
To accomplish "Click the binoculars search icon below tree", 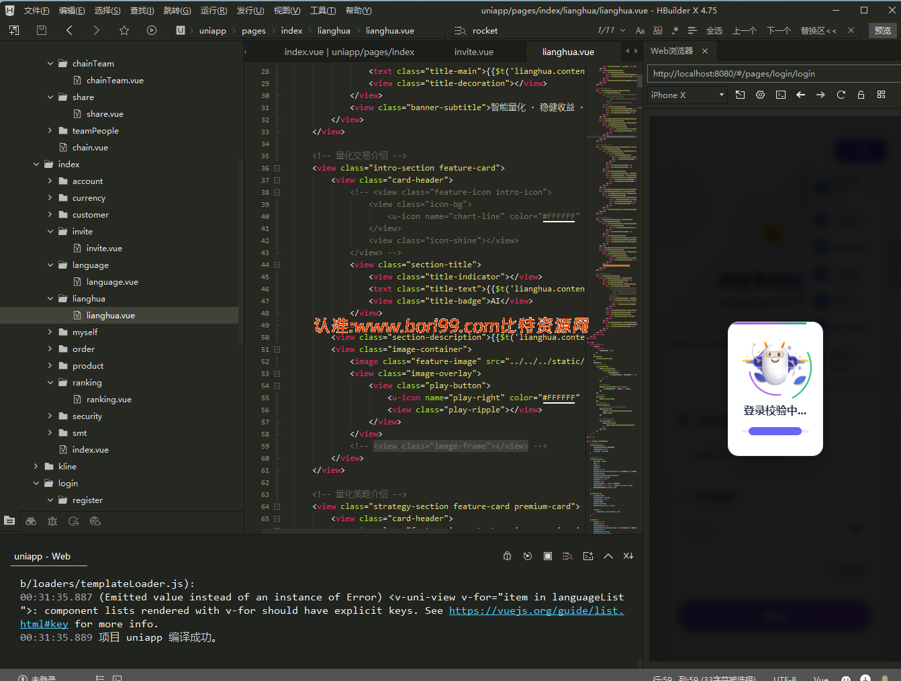I will (x=31, y=521).
